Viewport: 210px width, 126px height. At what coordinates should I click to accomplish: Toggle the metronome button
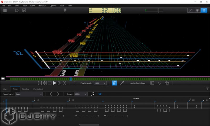coord(114,83)
